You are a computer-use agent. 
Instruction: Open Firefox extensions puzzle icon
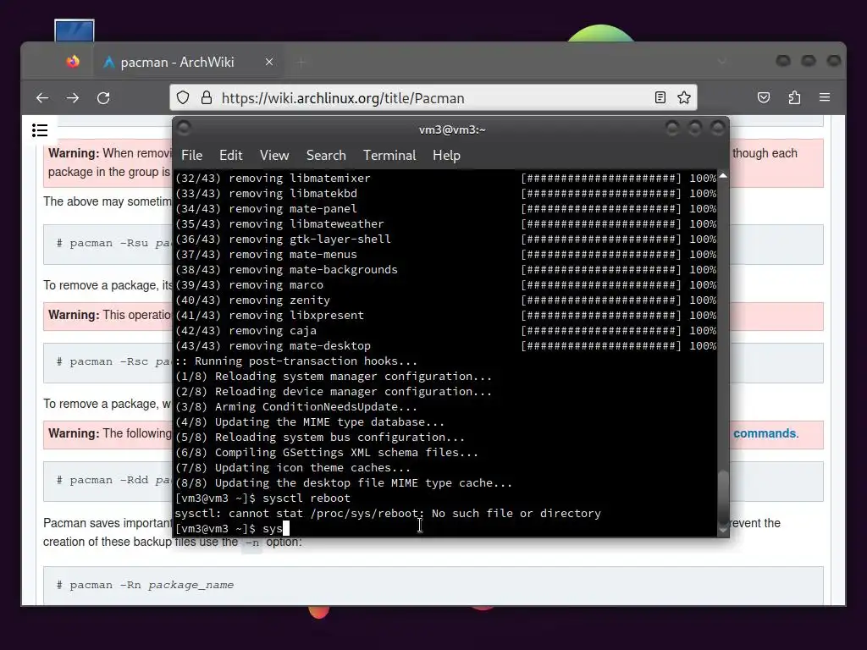(x=794, y=98)
